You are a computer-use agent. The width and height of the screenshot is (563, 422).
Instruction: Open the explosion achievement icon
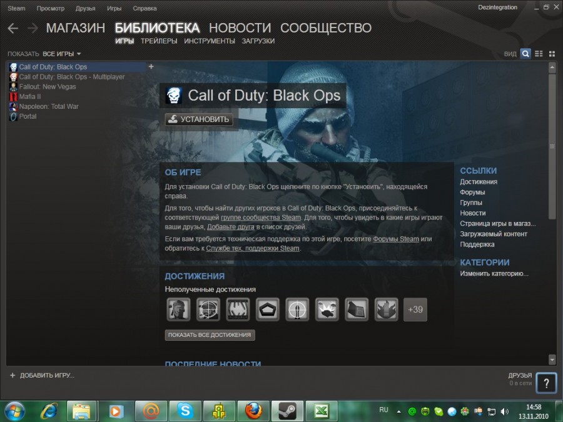(x=327, y=309)
